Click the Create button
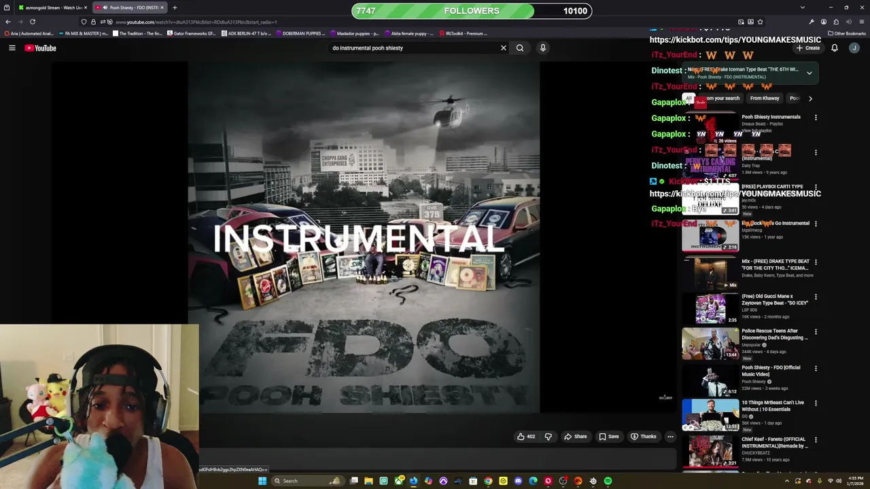 807,48
